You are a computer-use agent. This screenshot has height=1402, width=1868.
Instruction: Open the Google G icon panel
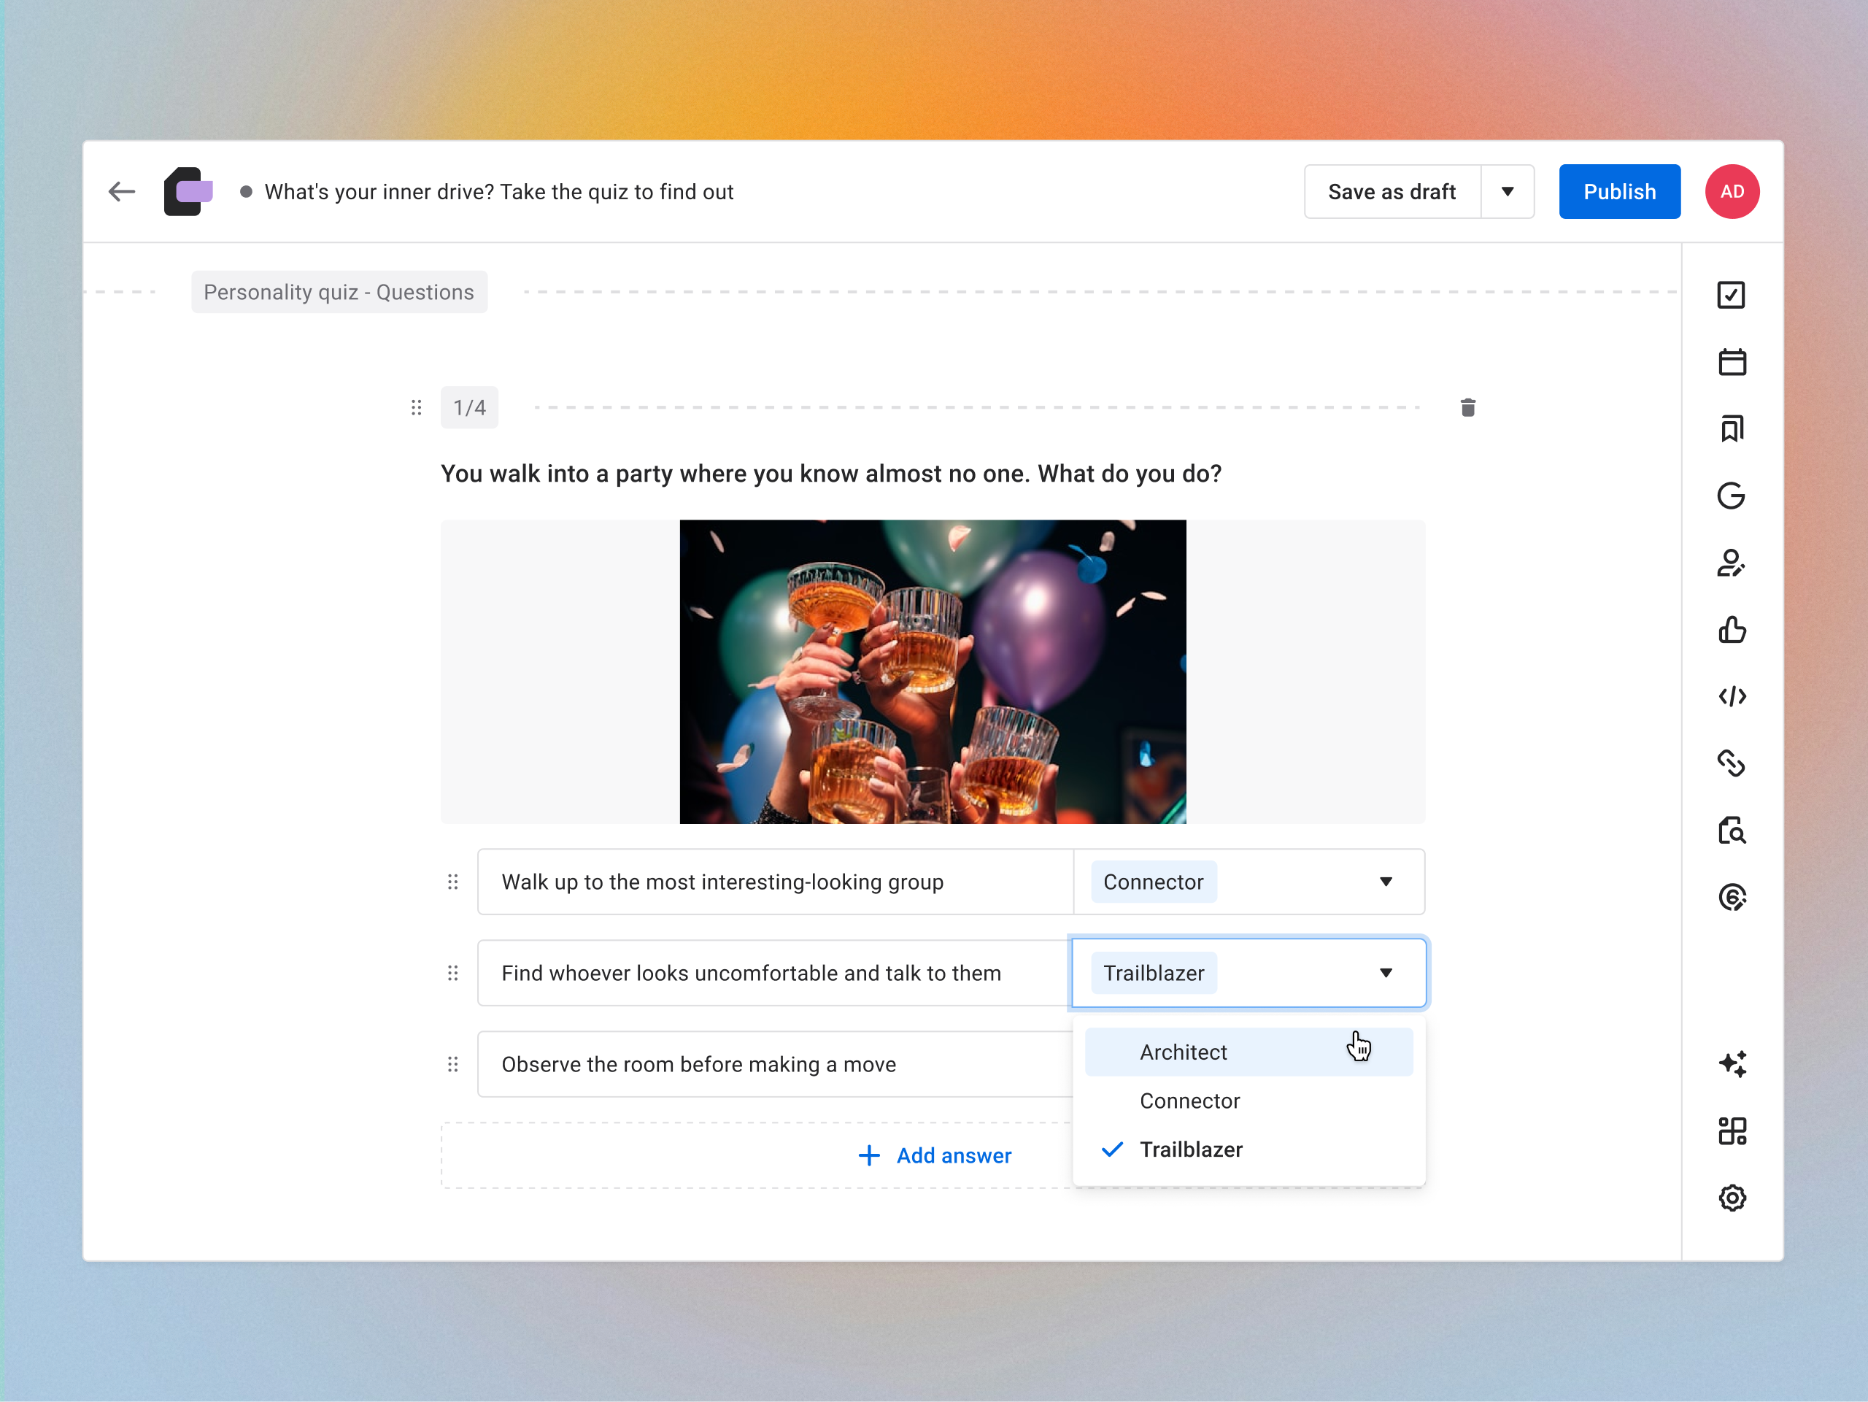click(x=1732, y=496)
